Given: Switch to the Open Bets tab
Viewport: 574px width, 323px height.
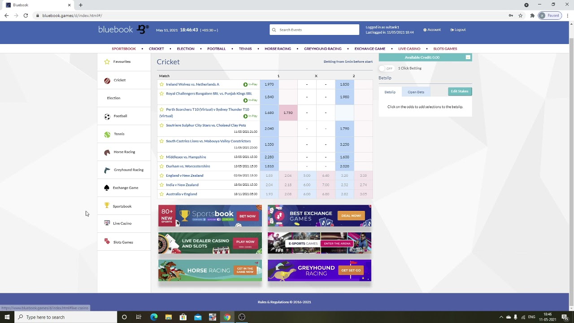Looking at the screenshot, I should 416,92.
